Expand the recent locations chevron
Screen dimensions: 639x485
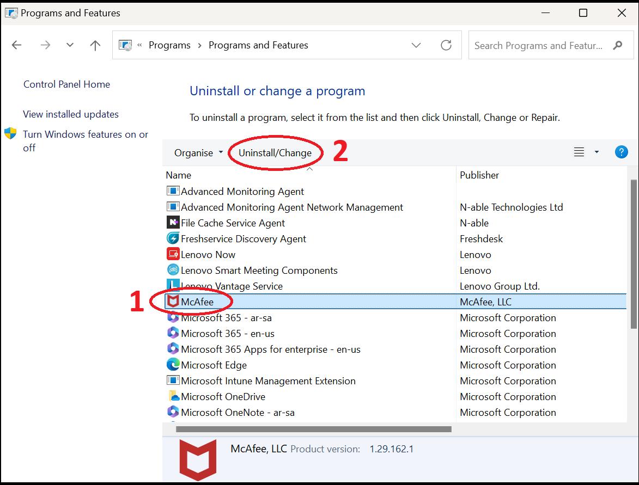click(x=70, y=45)
